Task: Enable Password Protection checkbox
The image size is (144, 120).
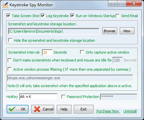Action: click(63, 97)
